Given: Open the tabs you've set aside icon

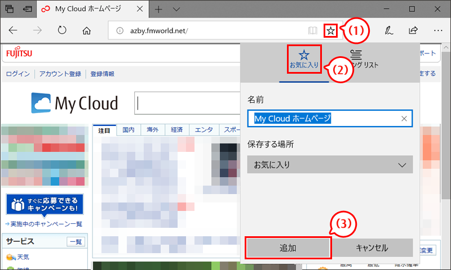Looking at the screenshot, I should 10,9.
